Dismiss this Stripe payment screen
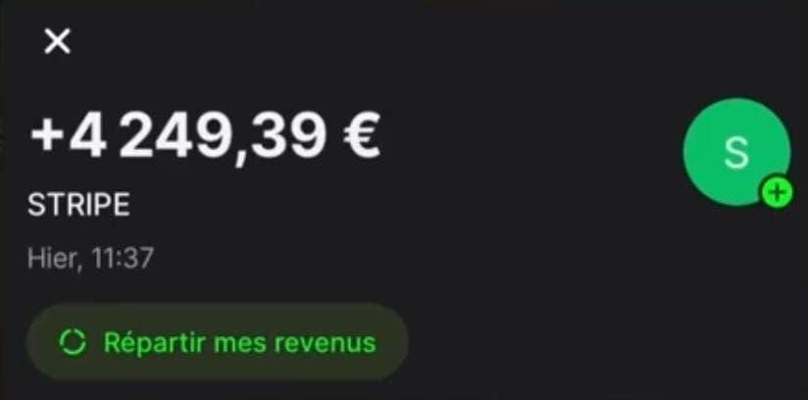808x400 pixels. coord(57,41)
